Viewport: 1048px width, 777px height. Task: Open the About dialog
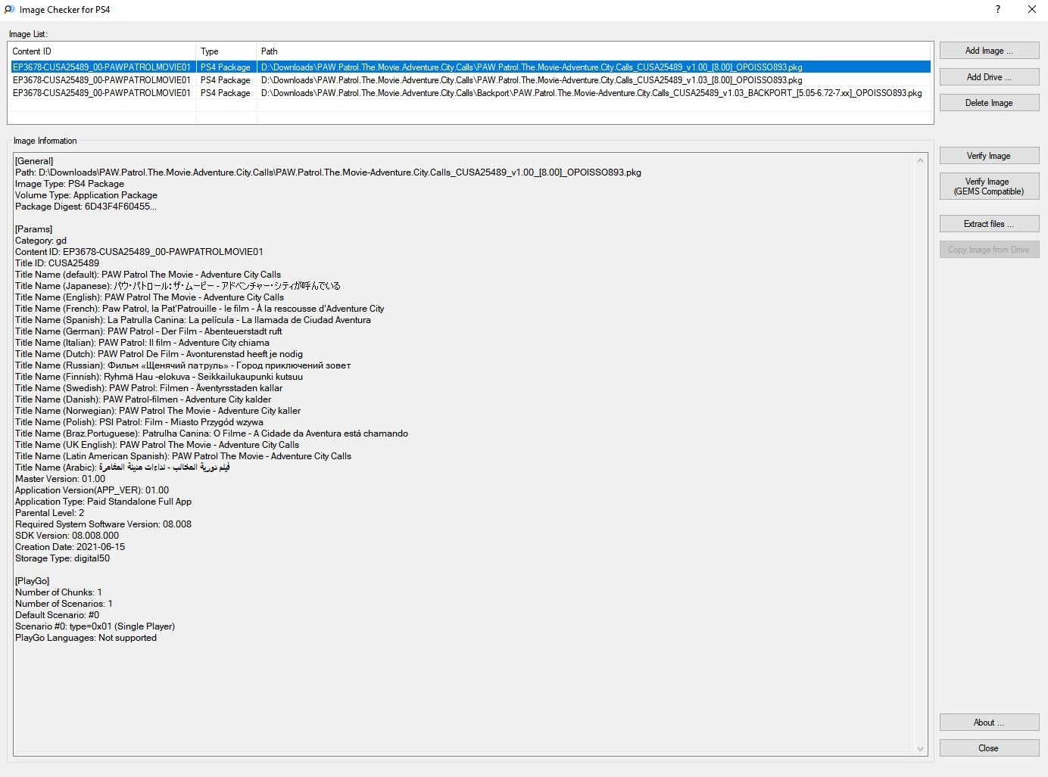989,723
